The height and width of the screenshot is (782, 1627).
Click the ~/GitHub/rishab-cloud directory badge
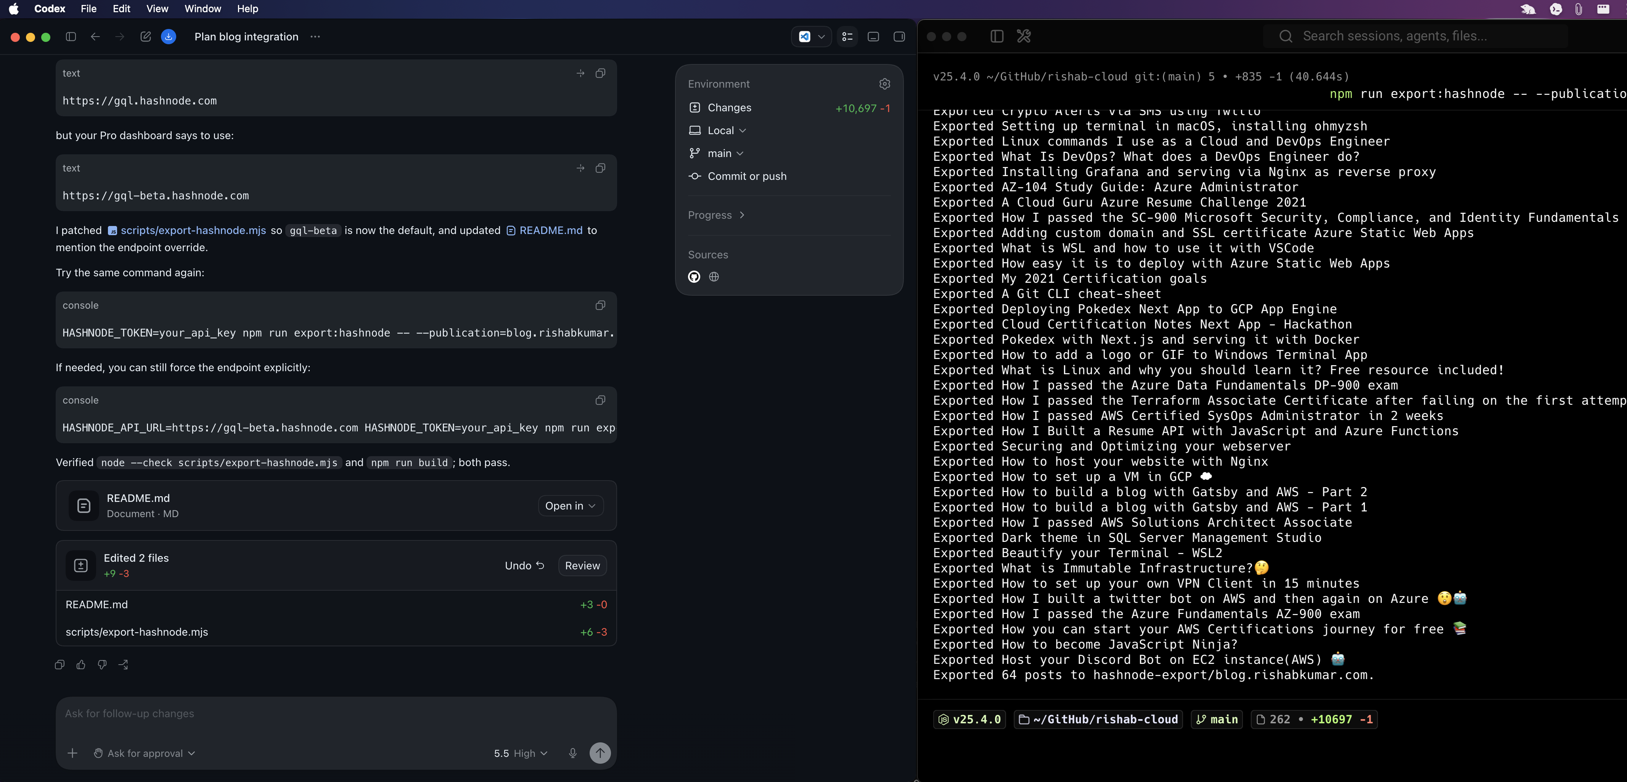pos(1098,720)
